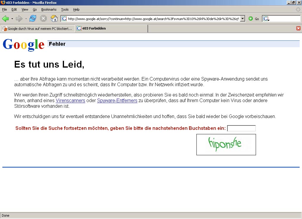This screenshot has width=302, height=219.
Task: Follow the Virenscanners link
Action: click(x=70, y=100)
